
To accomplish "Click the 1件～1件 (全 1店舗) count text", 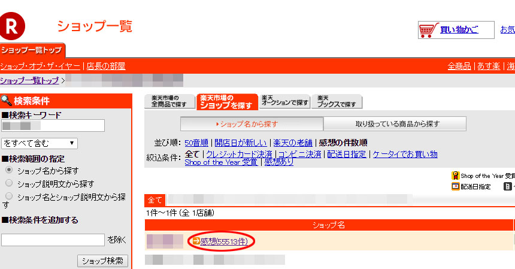I will pos(180,213).
